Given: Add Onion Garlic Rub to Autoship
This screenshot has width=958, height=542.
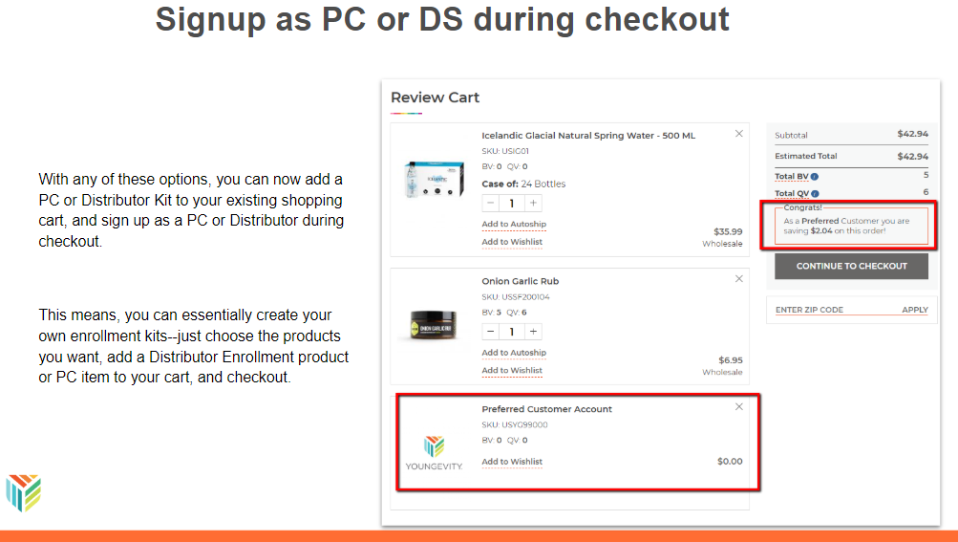Looking at the screenshot, I should tap(514, 353).
